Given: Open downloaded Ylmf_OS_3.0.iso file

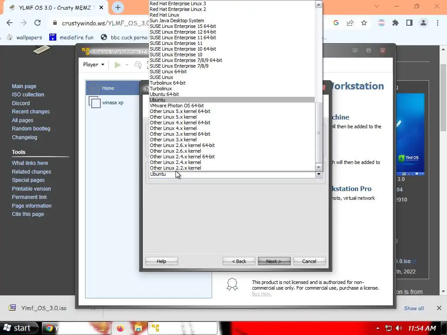Looking at the screenshot, I should coord(38,308).
